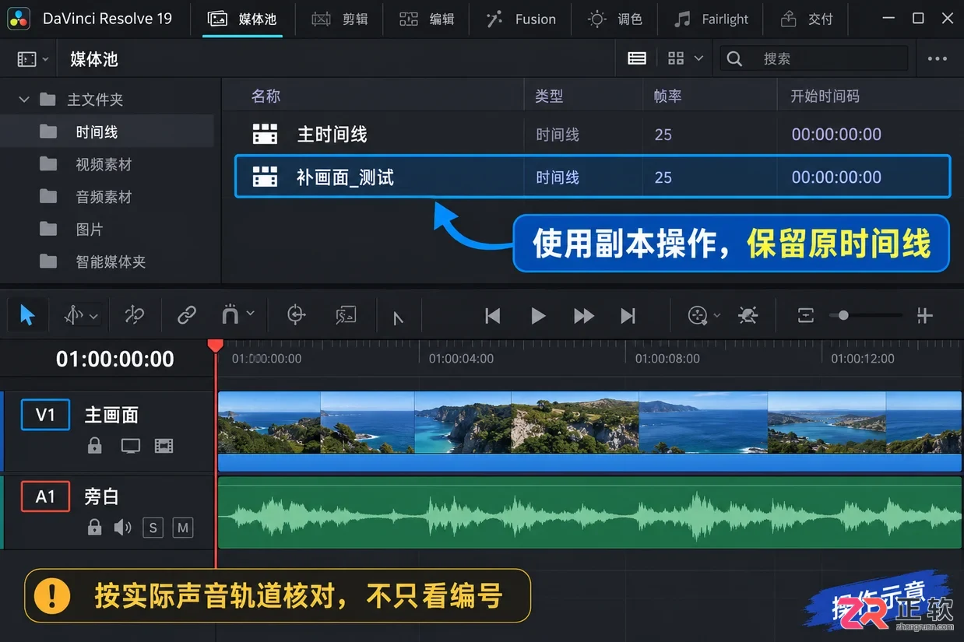Solo the A1 旁白 track
This screenshot has height=642, width=964.
(153, 528)
